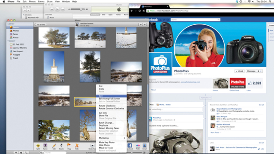Click the browser back arrow
The height and width of the screenshot is (154, 274).
(x=132, y=11)
